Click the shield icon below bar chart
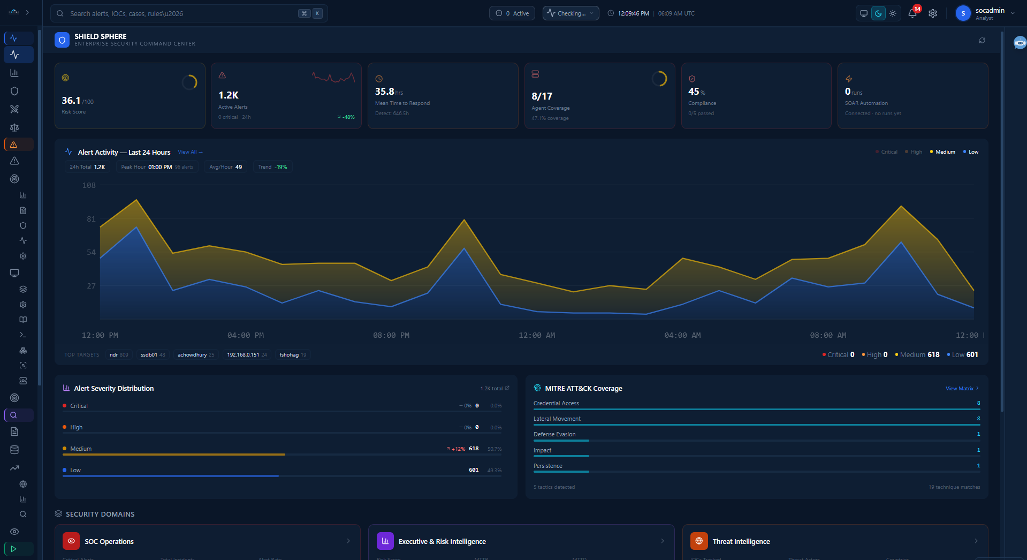Screen dimensions: 1027x560 coord(14,91)
